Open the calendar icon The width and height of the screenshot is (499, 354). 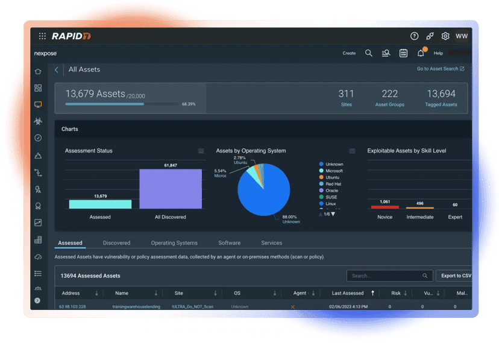(403, 53)
